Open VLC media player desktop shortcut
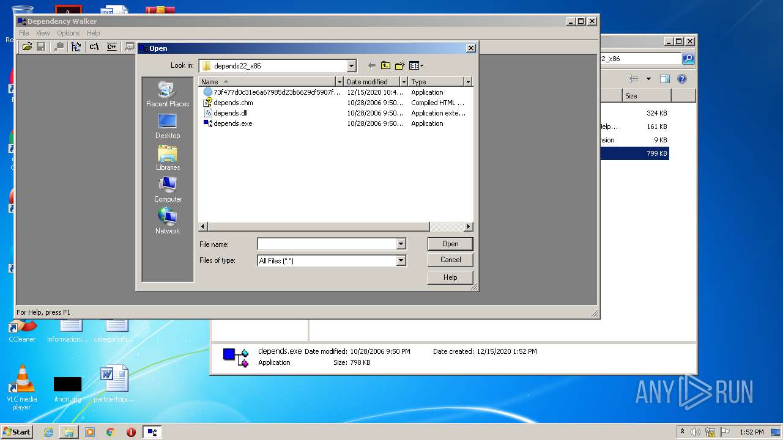The image size is (783, 440). [22, 387]
